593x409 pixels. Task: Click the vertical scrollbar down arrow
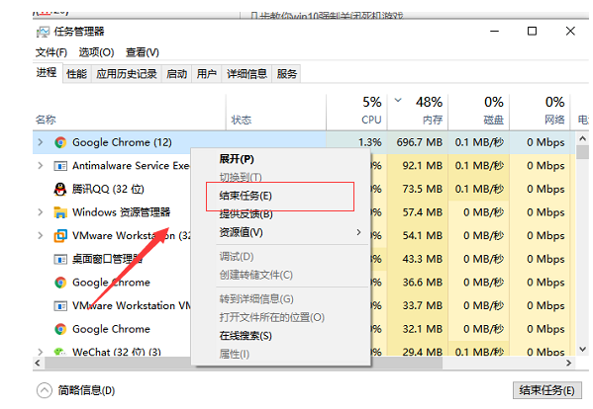583,350
